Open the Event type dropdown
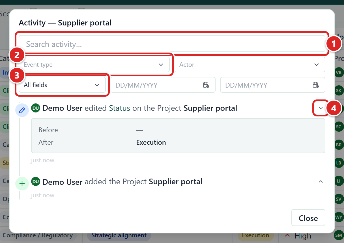The height and width of the screenshot is (243, 344). tap(94, 65)
